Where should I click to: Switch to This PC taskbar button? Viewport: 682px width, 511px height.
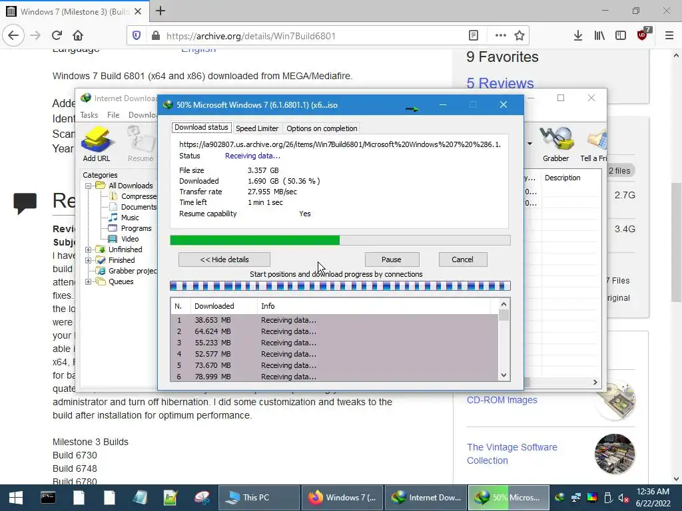[x=259, y=498]
